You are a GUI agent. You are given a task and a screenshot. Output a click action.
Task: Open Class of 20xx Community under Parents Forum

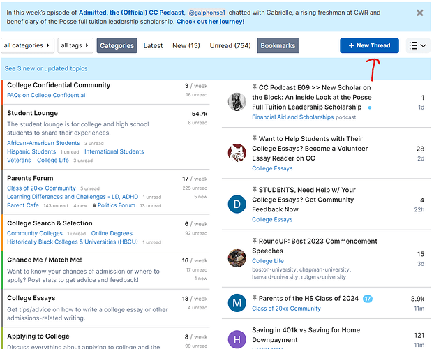click(x=41, y=188)
